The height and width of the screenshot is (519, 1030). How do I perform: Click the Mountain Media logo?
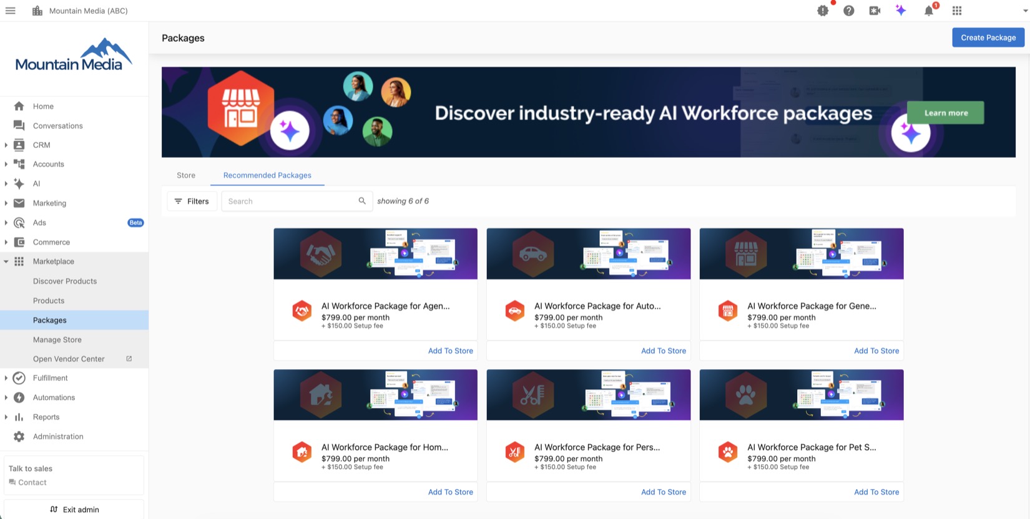tap(74, 55)
